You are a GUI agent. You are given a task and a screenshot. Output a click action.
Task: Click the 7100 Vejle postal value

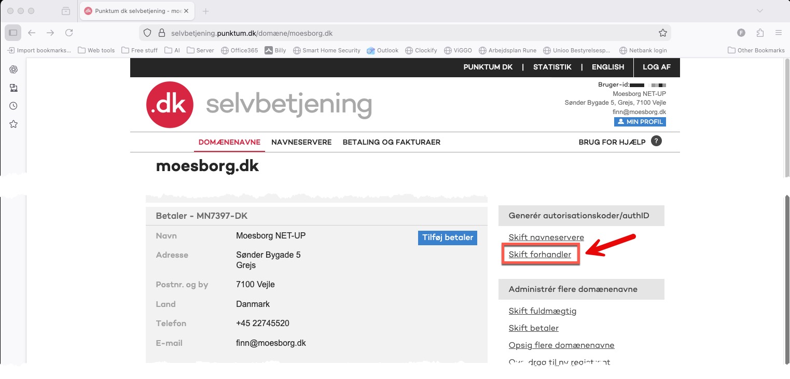255,285
